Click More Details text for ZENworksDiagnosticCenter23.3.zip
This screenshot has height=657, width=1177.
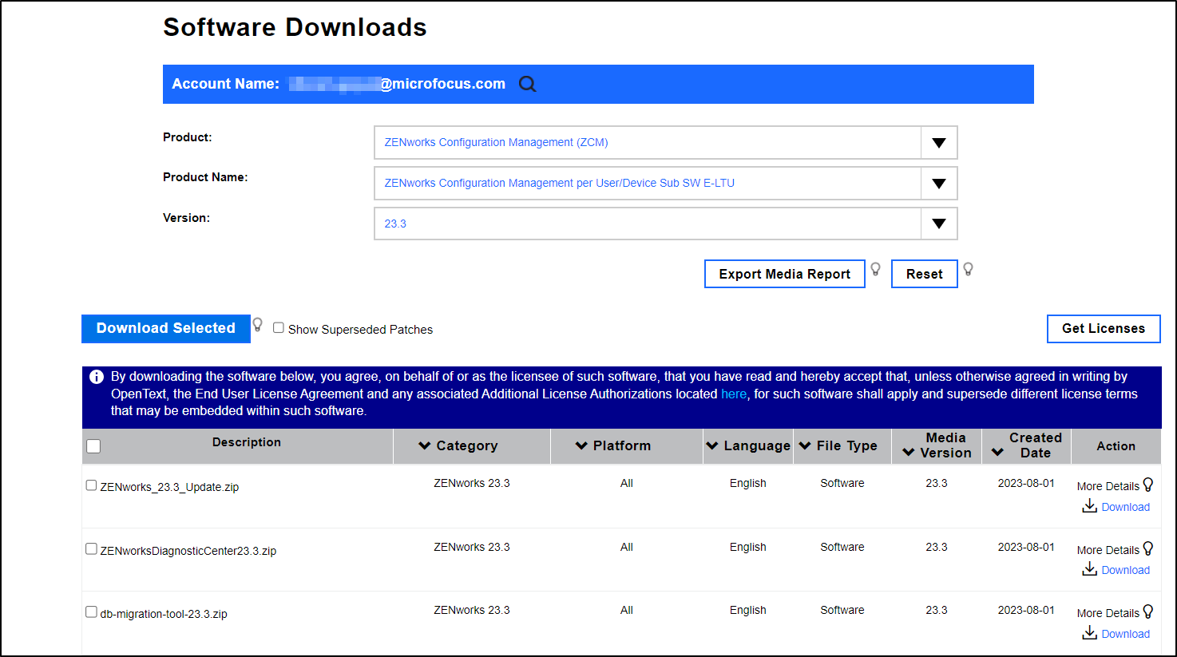pyautogui.click(x=1108, y=550)
